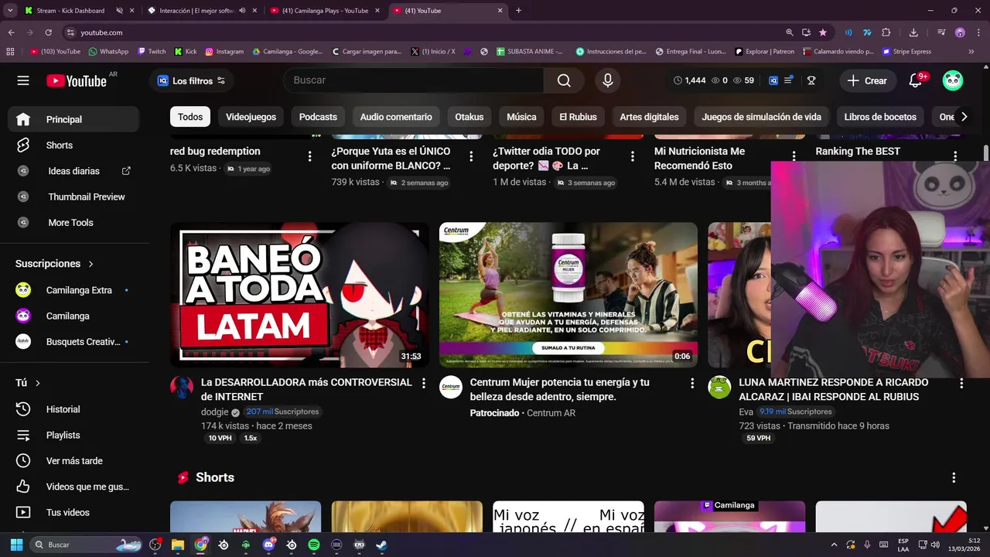Open the vidIQ list icon with blue dot
990x557 pixels.
tap(789, 80)
